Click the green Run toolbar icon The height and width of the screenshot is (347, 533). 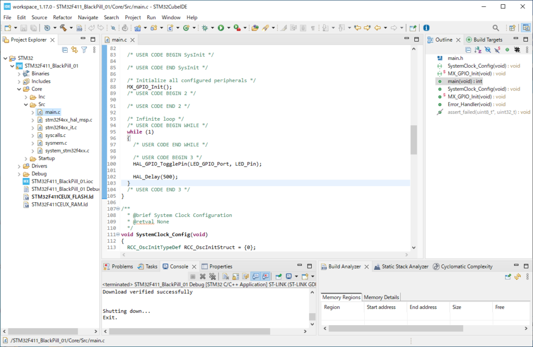[x=221, y=28]
